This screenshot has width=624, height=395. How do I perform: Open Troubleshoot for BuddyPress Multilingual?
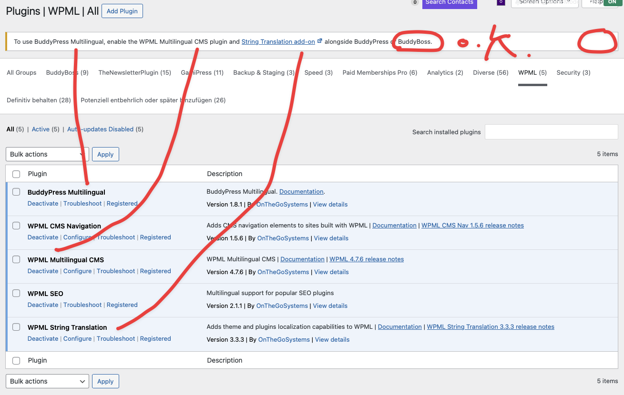pyautogui.click(x=82, y=203)
